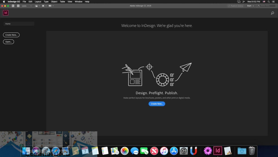Viewport: 278px width, 157px height.
Task: Open the File menu
Action: click(x=24, y=2)
